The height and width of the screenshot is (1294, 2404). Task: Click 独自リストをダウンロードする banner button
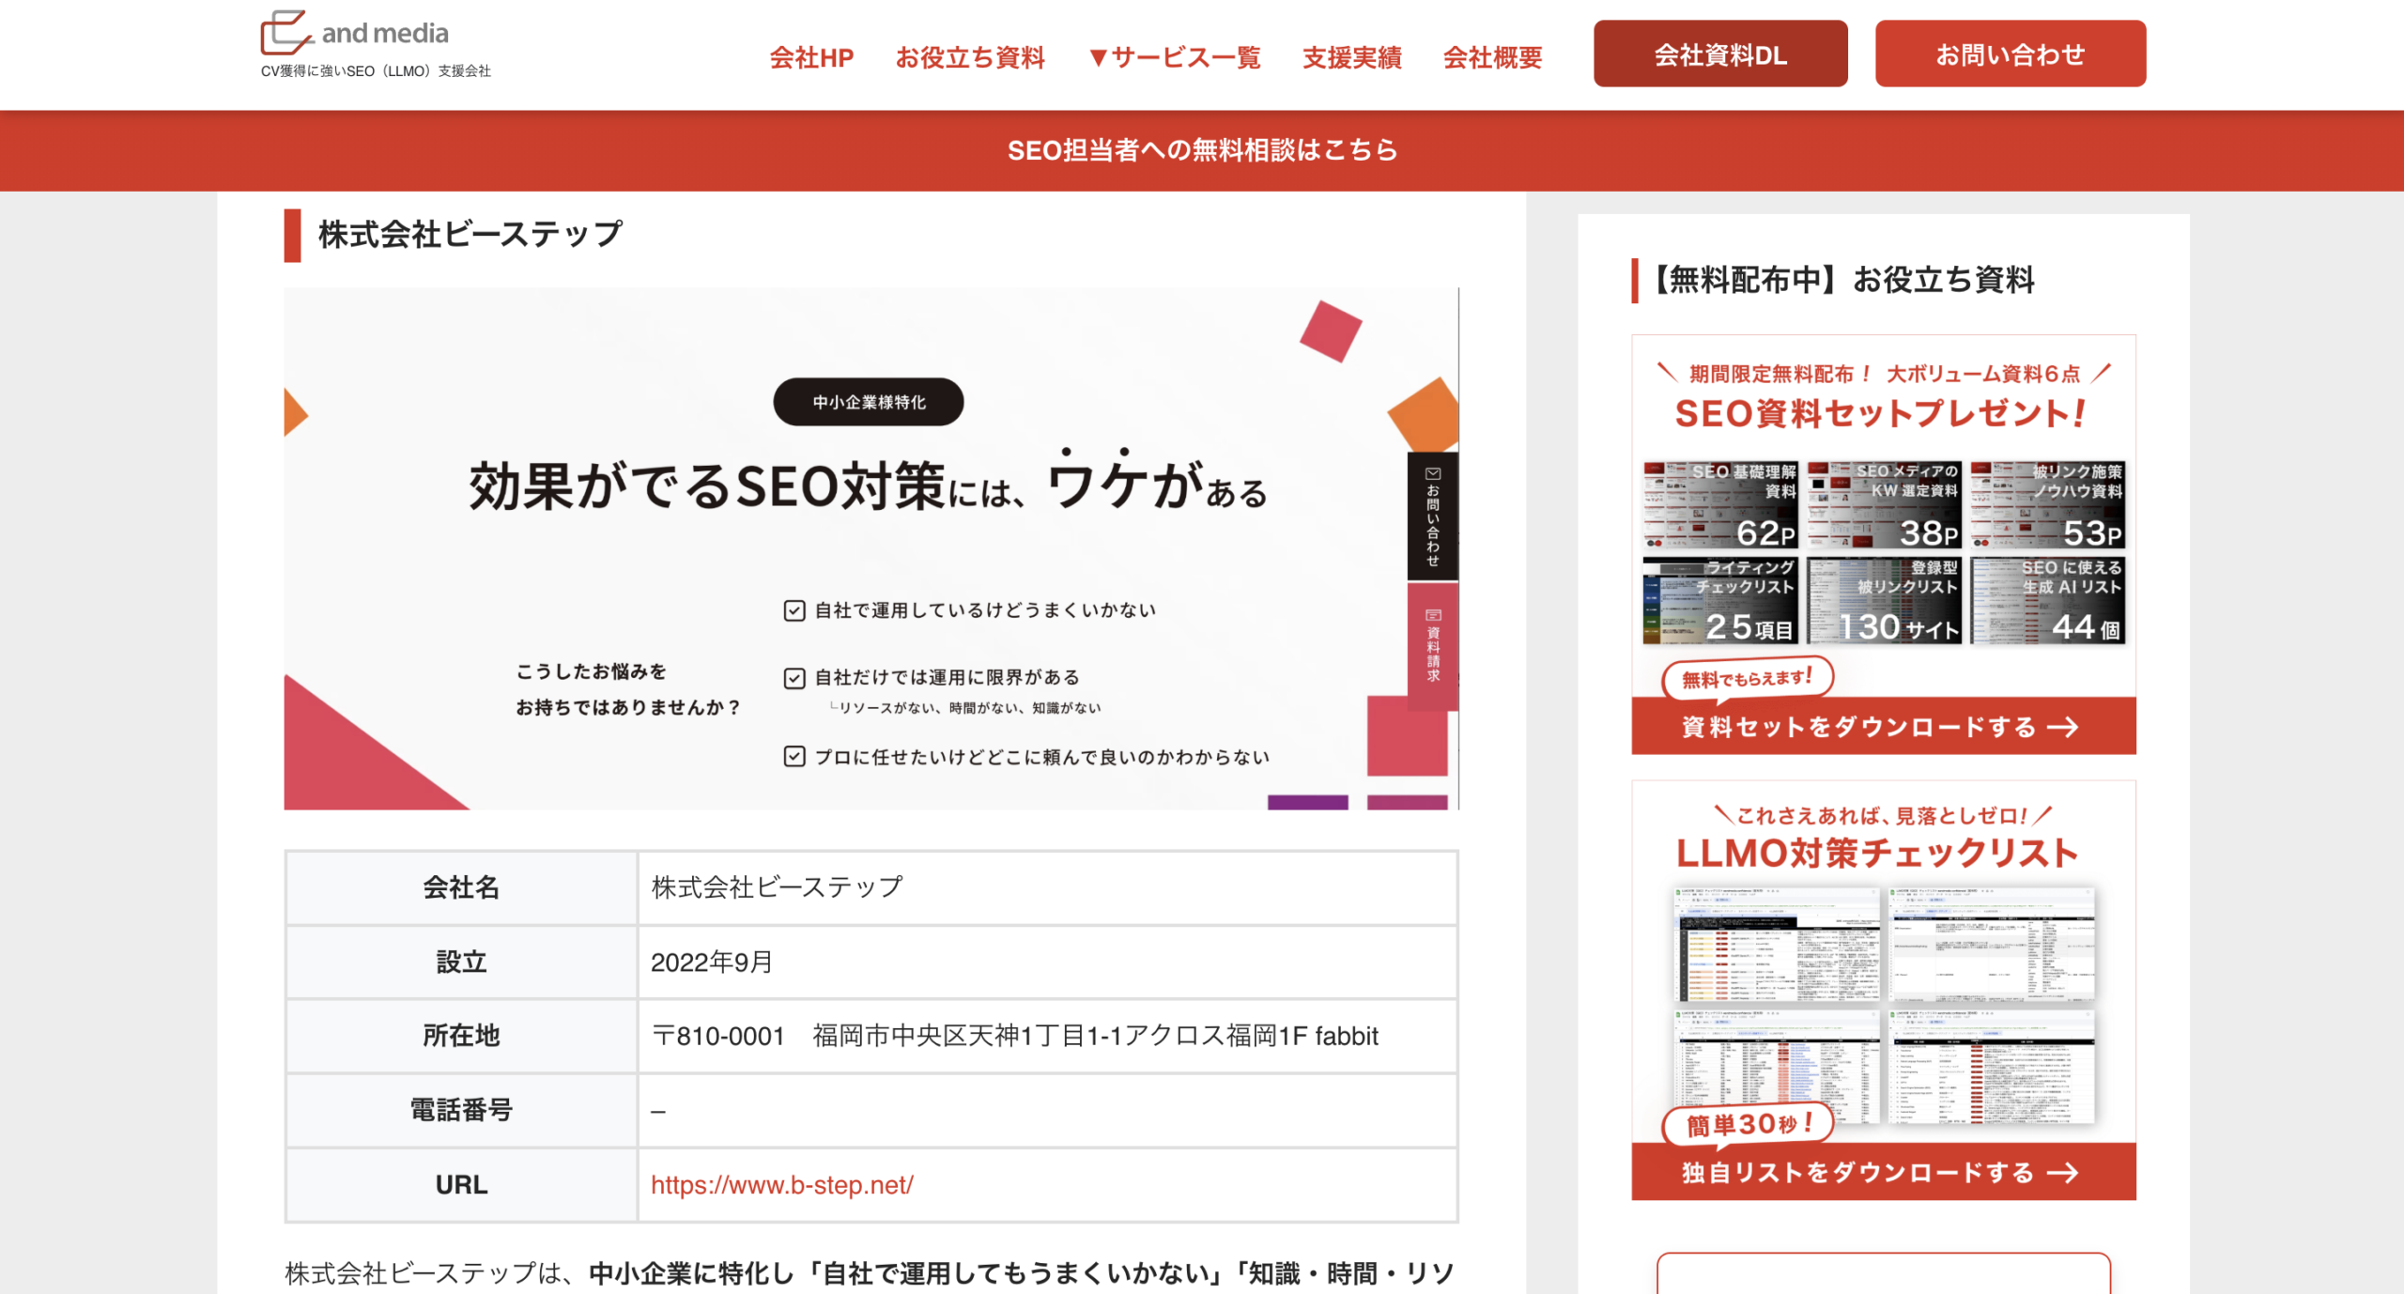pyautogui.click(x=1884, y=1172)
